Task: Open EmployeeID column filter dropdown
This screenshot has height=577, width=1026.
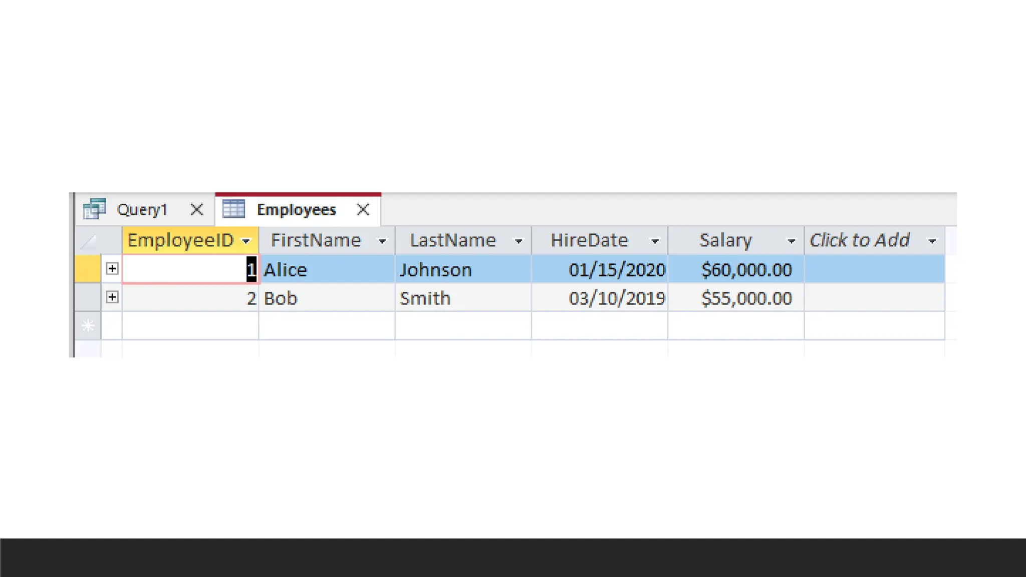Action: [246, 241]
